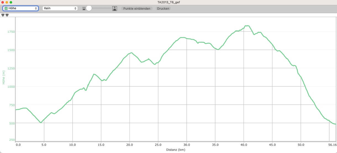Click the window title TA2013_T6_gef

pos(168,2)
